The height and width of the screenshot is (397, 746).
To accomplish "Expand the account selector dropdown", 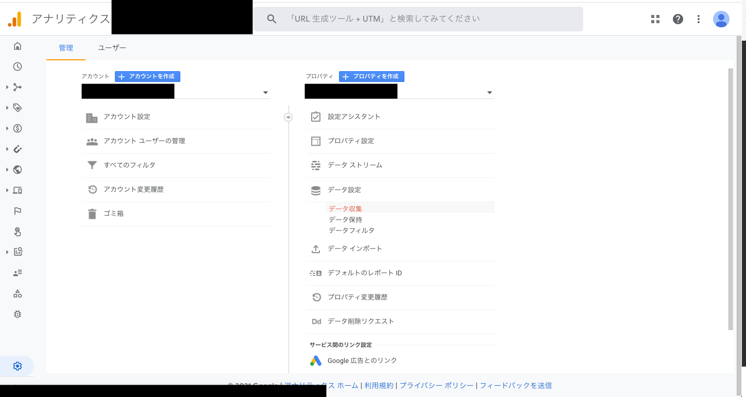I will [265, 93].
